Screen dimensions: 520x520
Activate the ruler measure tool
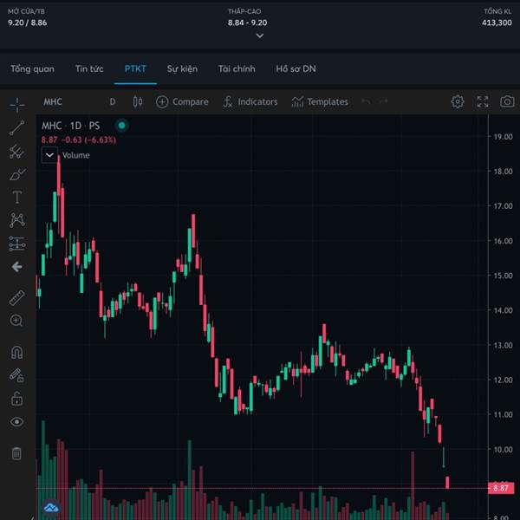click(16, 297)
